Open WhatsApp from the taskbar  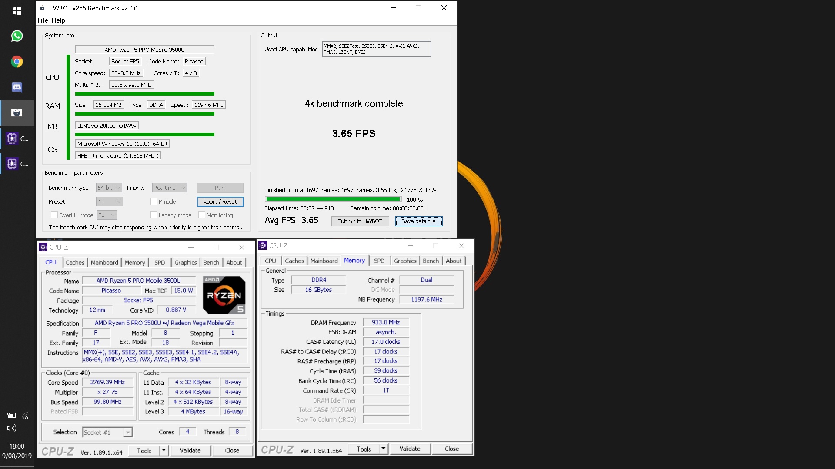pyautogui.click(x=17, y=36)
